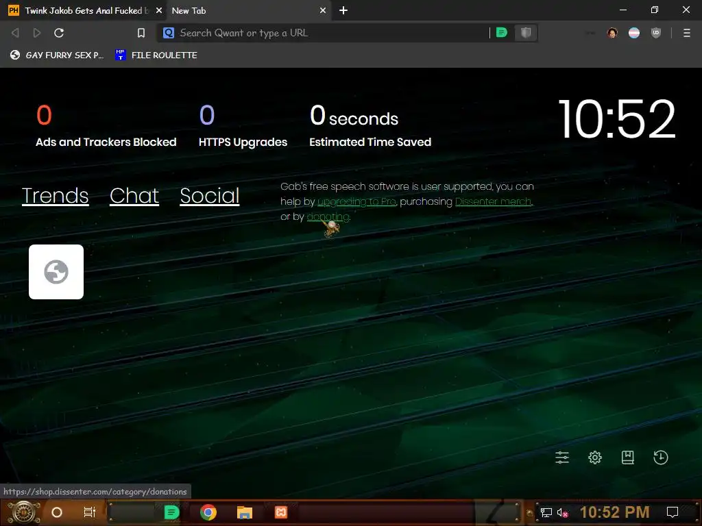The width and height of the screenshot is (702, 526).
Task: Open the globe-icon bookmark on bookmarks bar
Action: (57, 55)
